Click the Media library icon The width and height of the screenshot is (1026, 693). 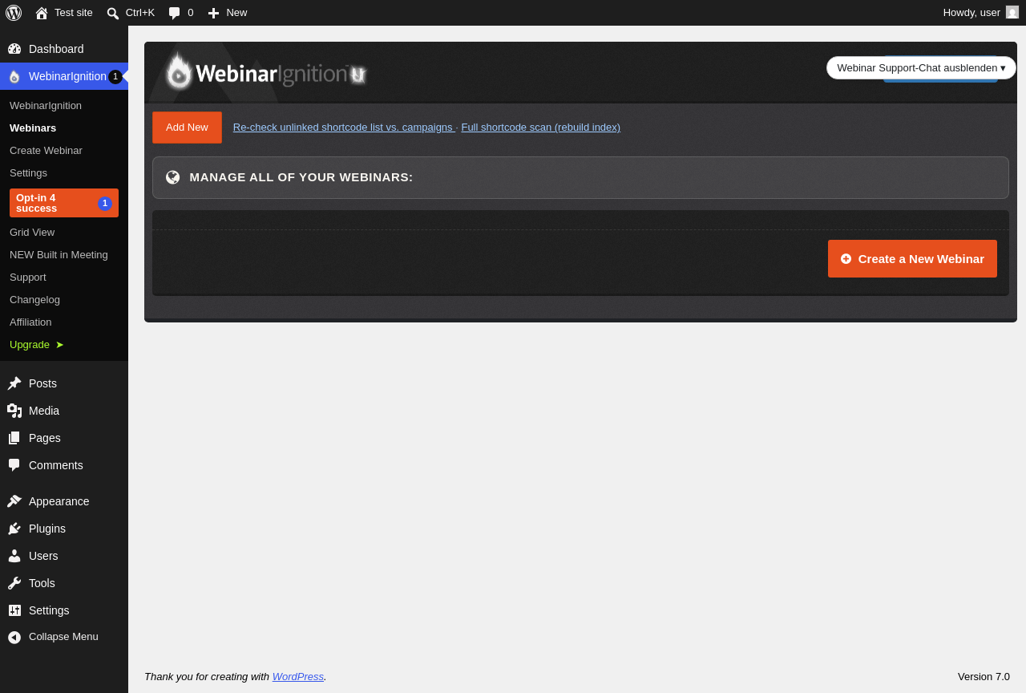tap(14, 411)
